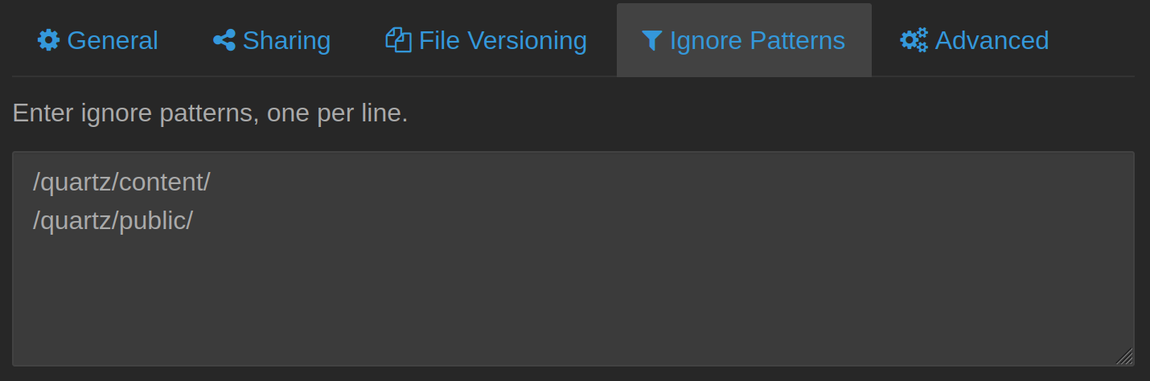The image size is (1150, 381).
Task: Click the /quartz/content/ pattern line
Action: click(x=121, y=182)
